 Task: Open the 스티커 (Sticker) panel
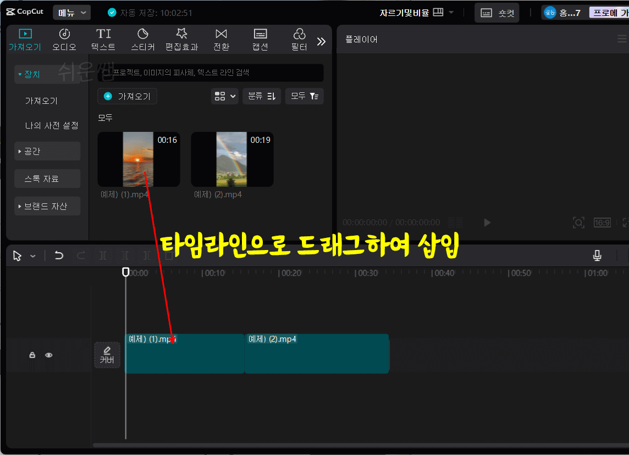[x=142, y=39]
